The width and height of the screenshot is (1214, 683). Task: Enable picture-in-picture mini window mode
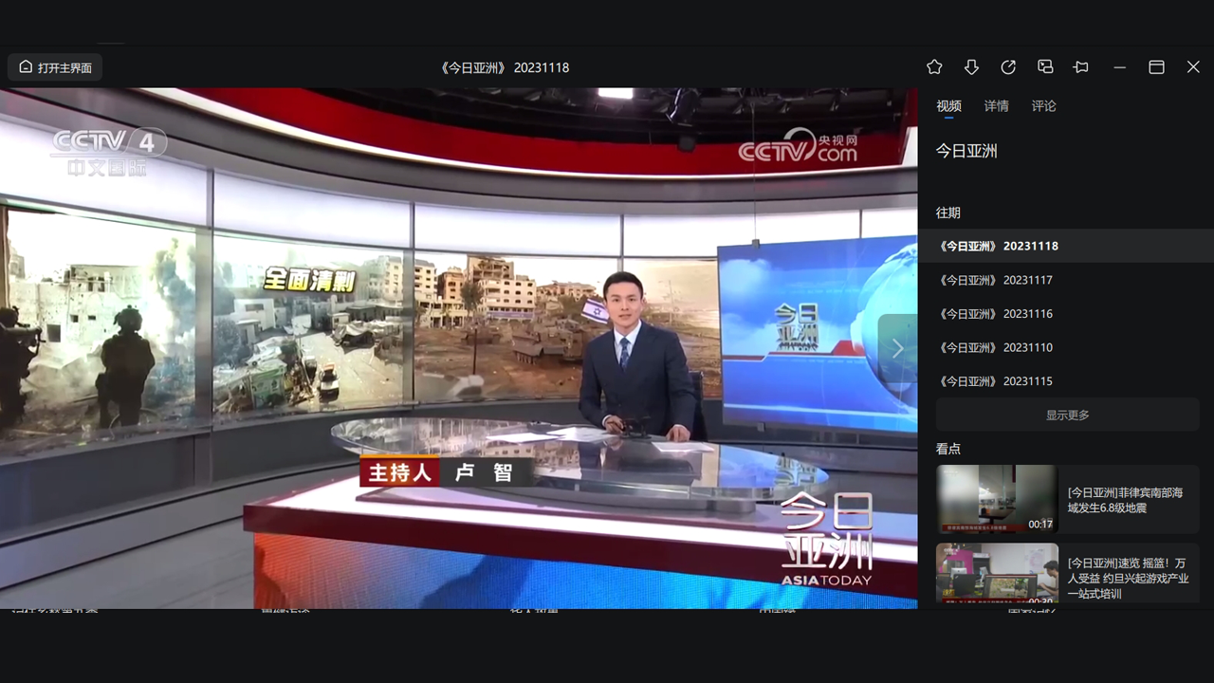pos(1045,67)
